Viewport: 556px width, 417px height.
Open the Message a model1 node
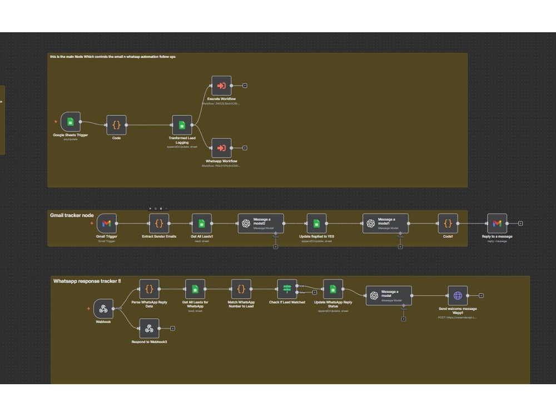pyautogui.click(x=385, y=224)
